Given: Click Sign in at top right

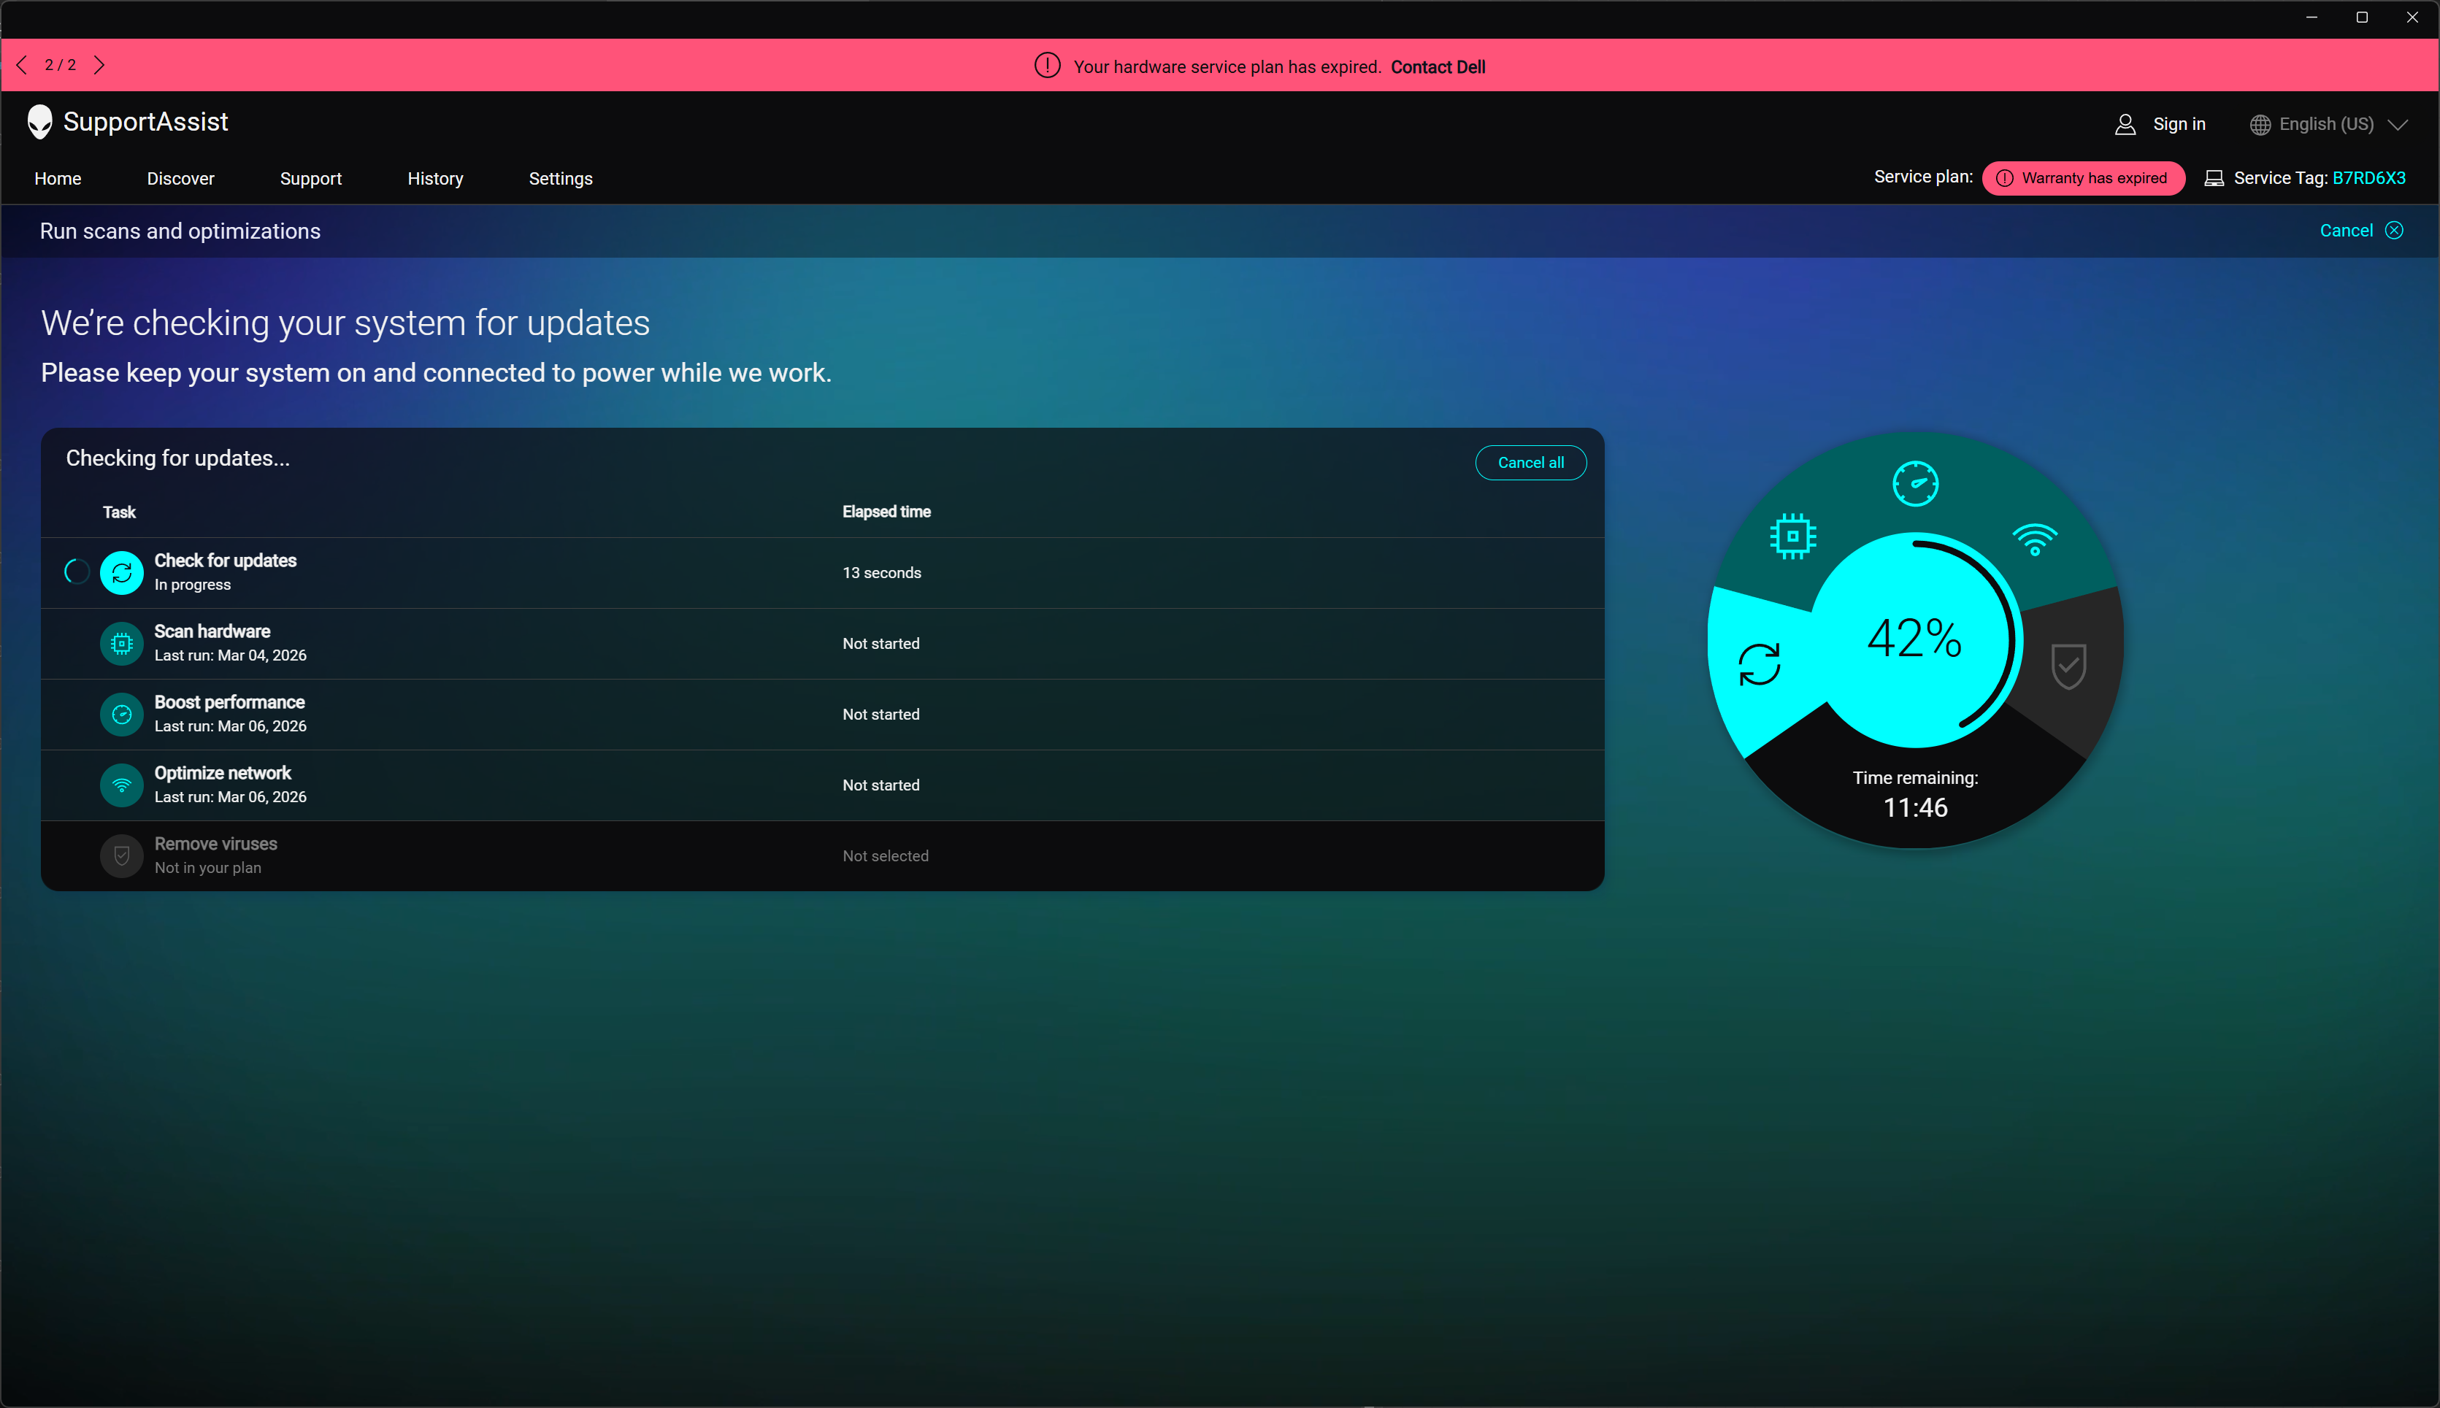Looking at the screenshot, I should click(x=2178, y=124).
